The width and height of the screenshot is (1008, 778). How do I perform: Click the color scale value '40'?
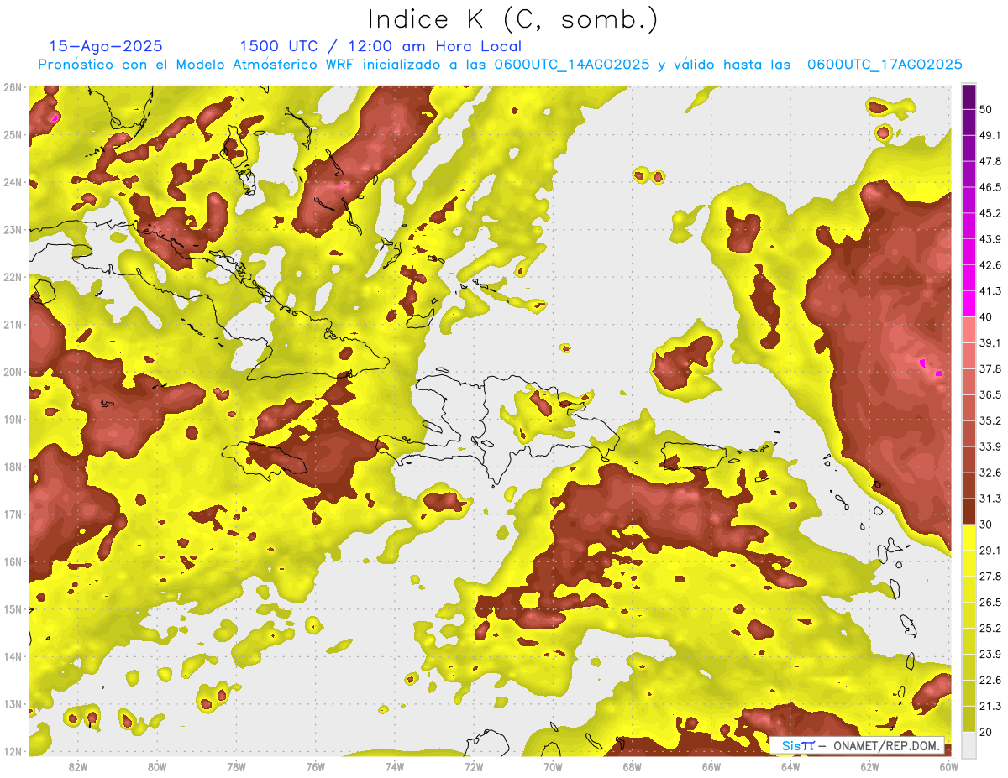pyautogui.click(x=986, y=316)
